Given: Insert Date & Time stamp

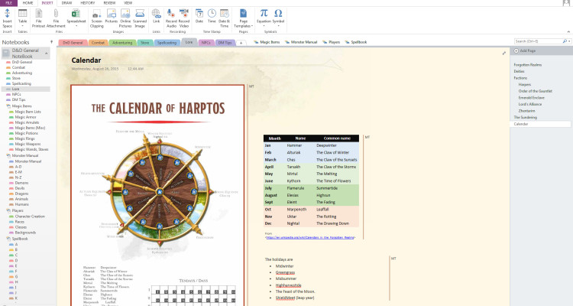Looking at the screenshot, I should point(224,18).
